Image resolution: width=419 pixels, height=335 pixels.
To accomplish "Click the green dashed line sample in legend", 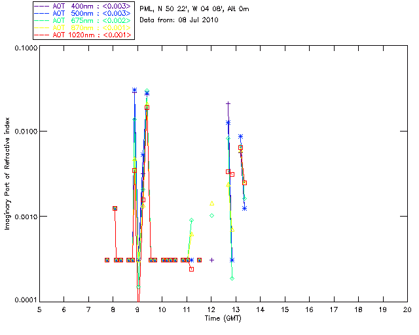I will coord(42,20).
